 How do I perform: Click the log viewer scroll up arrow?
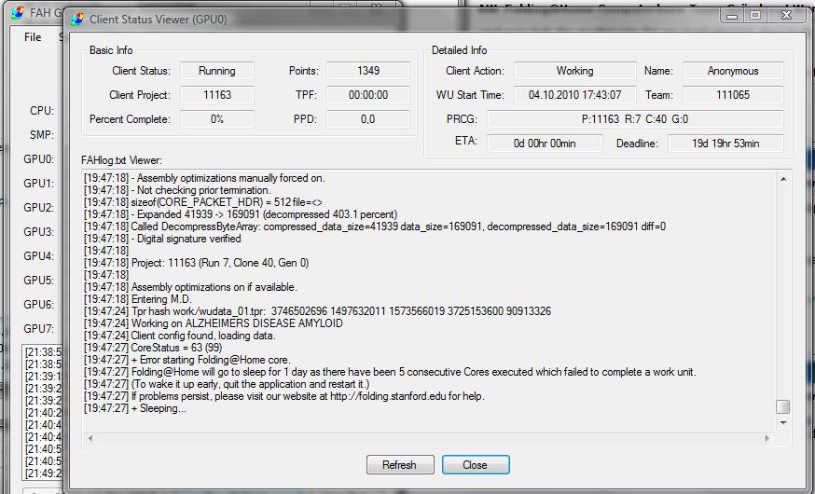point(782,179)
